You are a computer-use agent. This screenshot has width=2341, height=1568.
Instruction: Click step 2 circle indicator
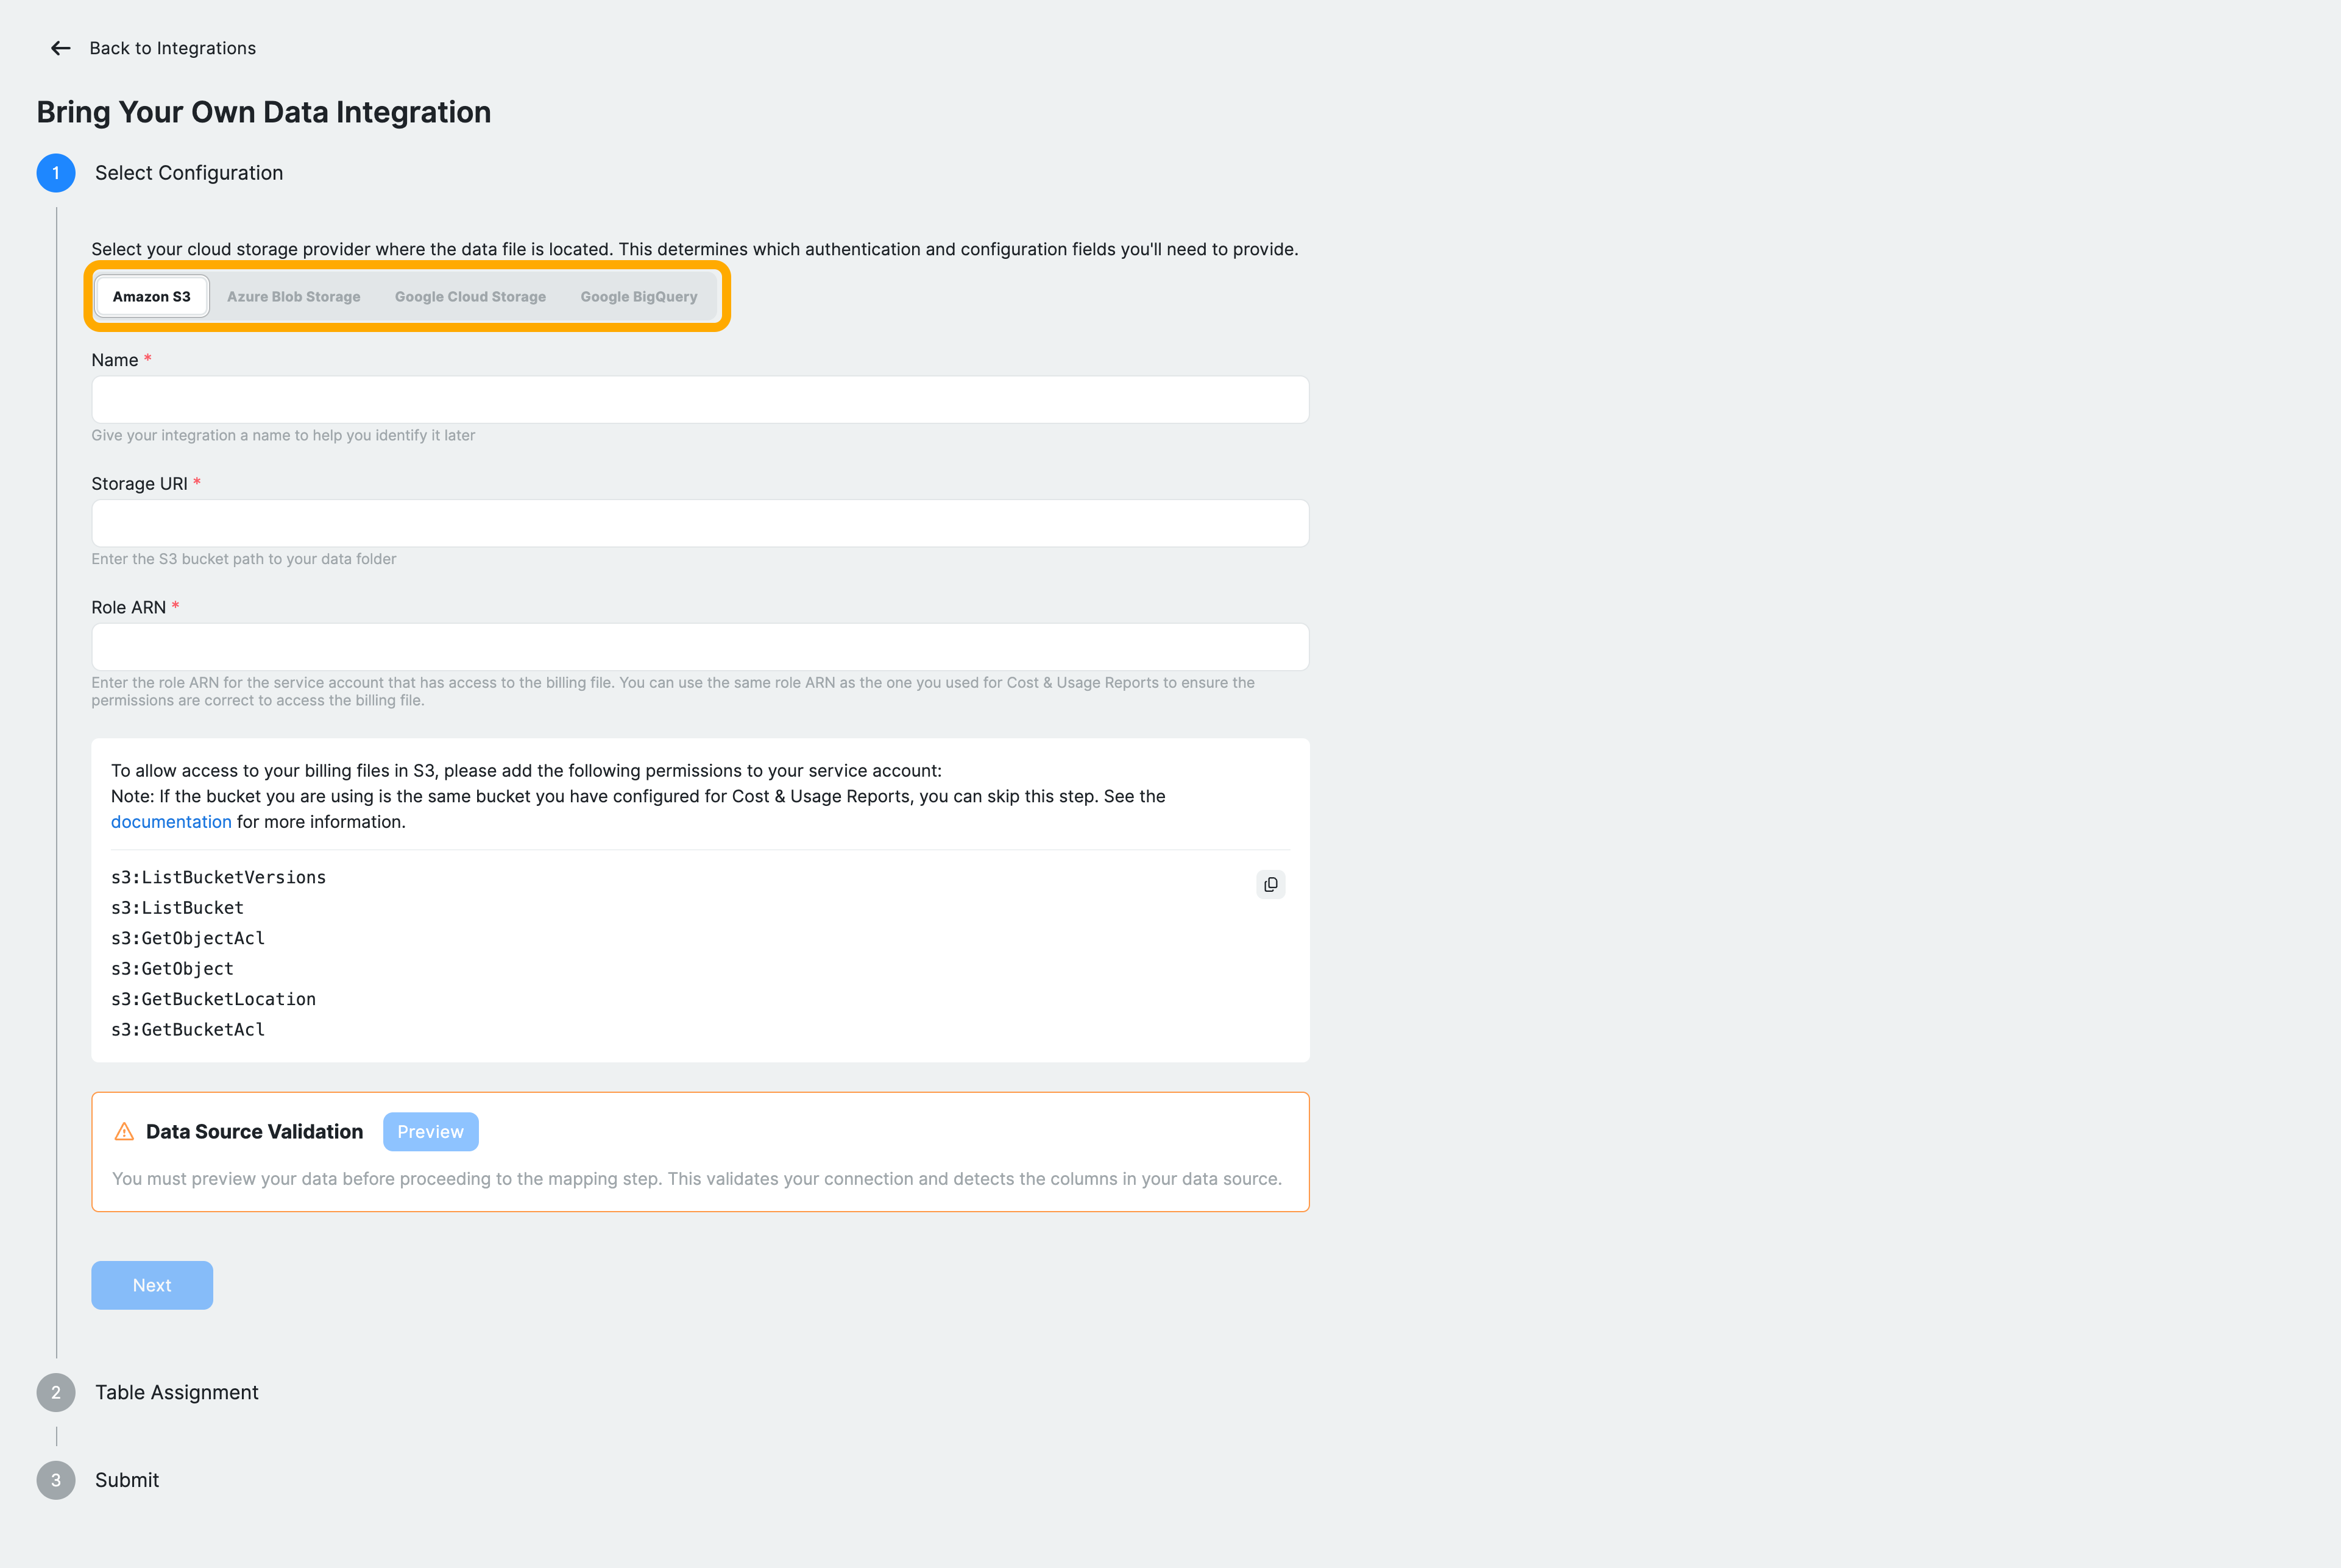56,1392
